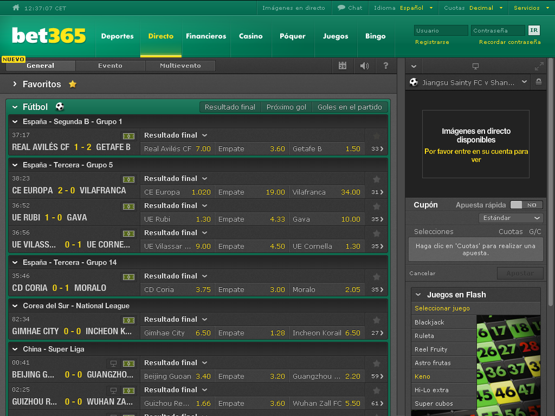Open pitch view icon for Real Avilés CF match

128,136
